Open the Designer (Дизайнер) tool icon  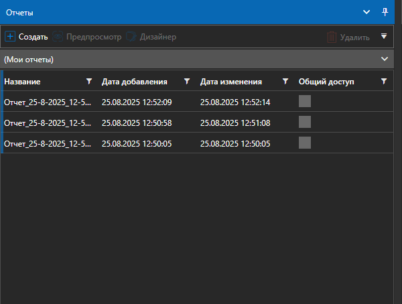tap(131, 37)
